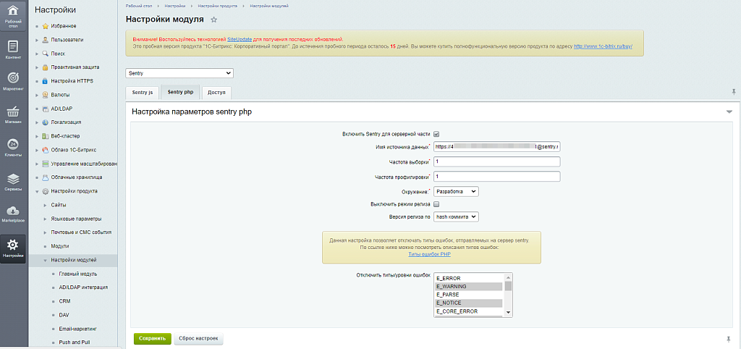Screen dimensions: 741x349
Task: Open the Marketplace cloud icon
Action: pyautogui.click(x=13, y=213)
